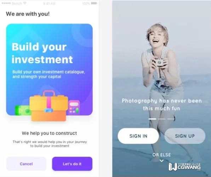Tap the SIGN IN button

coord(138,136)
